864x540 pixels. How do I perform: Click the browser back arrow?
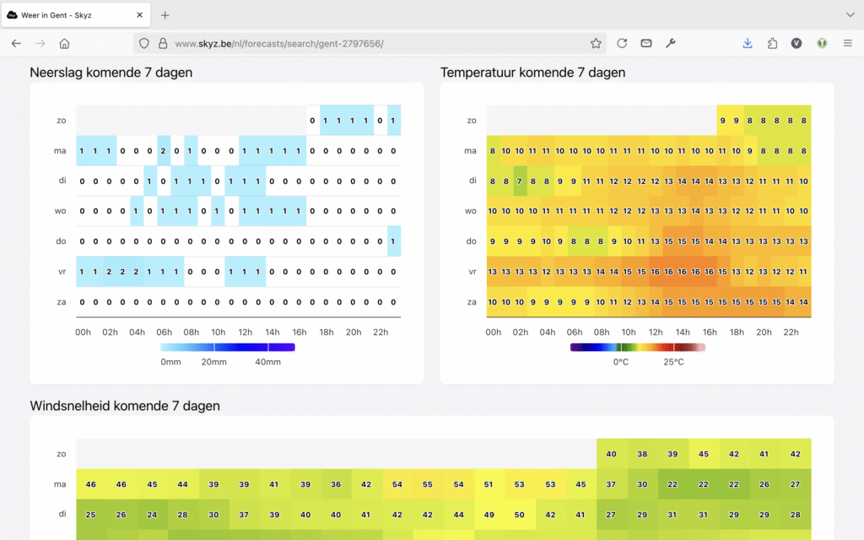(x=16, y=44)
